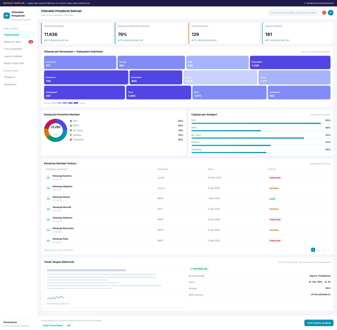Click Verifikasi status for Keluarga Wagimin
Screen dimensions: 337x330
click(x=274, y=188)
